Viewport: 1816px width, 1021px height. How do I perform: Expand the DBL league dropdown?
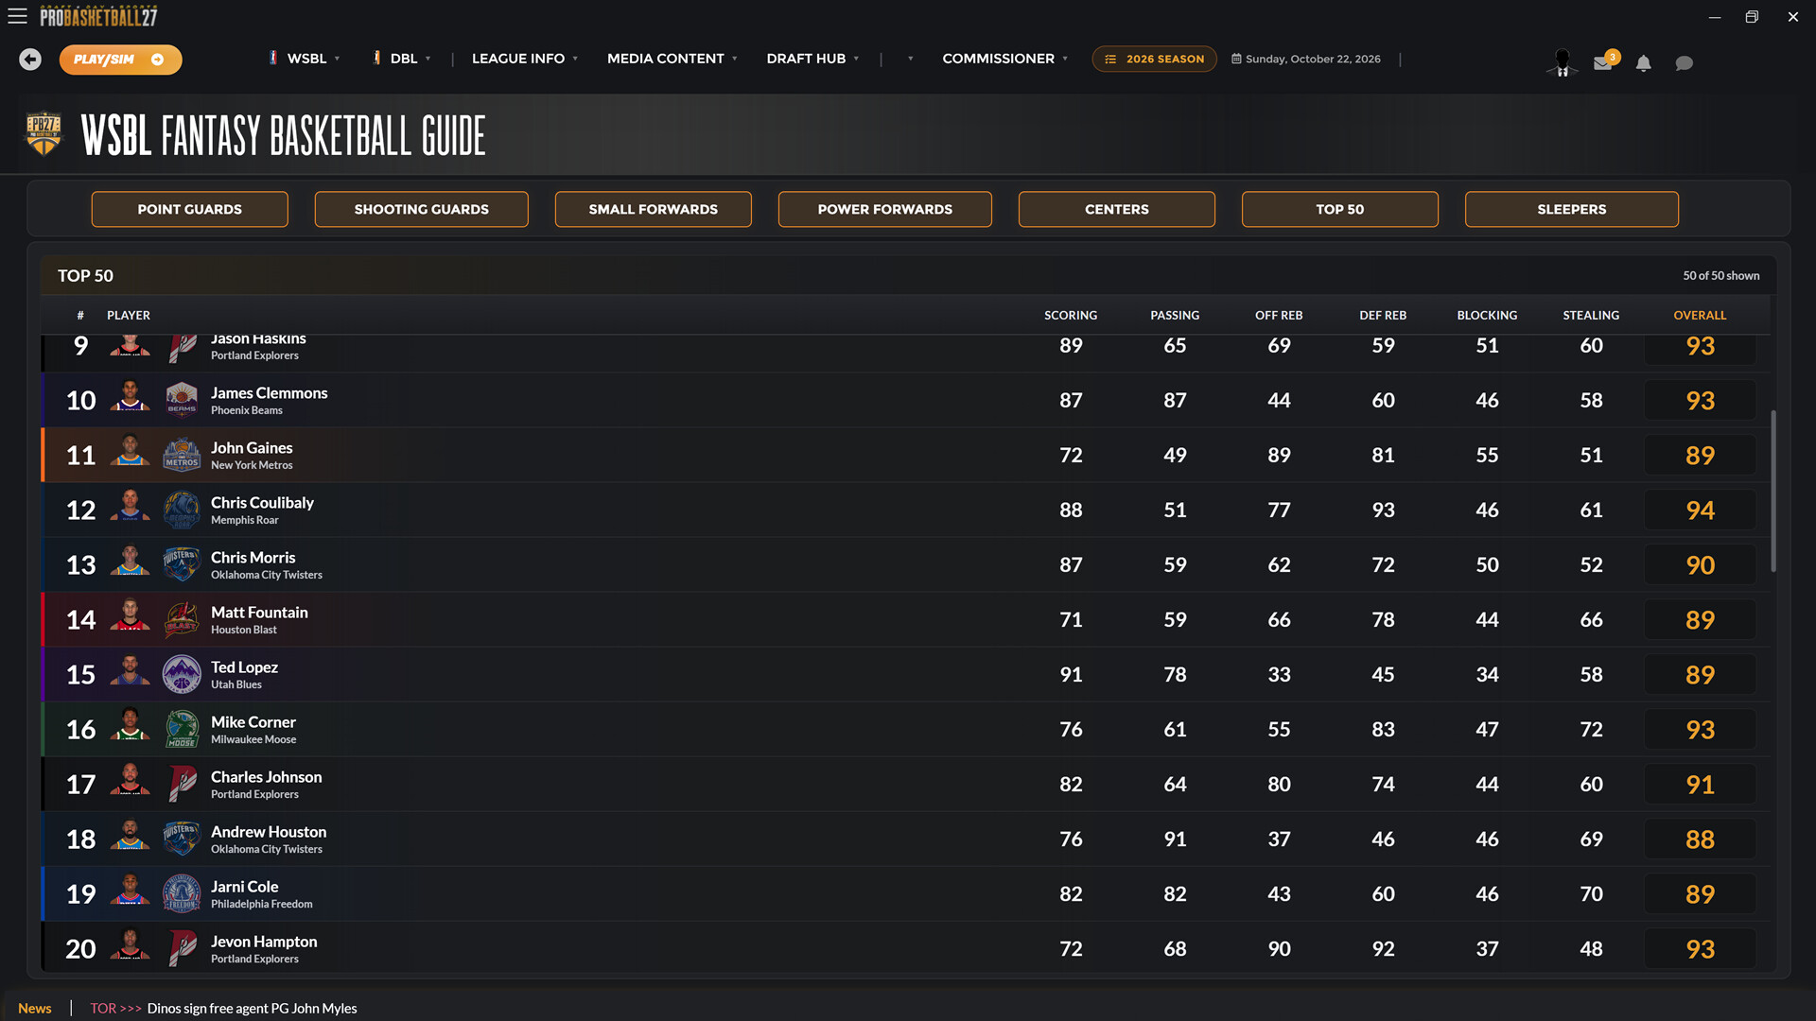(402, 59)
